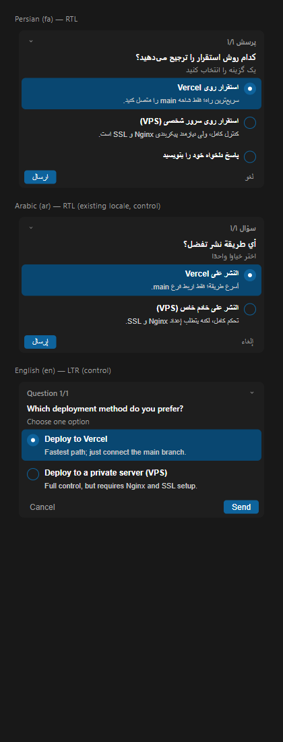This screenshot has height=742, width=283.
Task: Collapse the English Question 1/1 chevron
Action: [x=252, y=393]
